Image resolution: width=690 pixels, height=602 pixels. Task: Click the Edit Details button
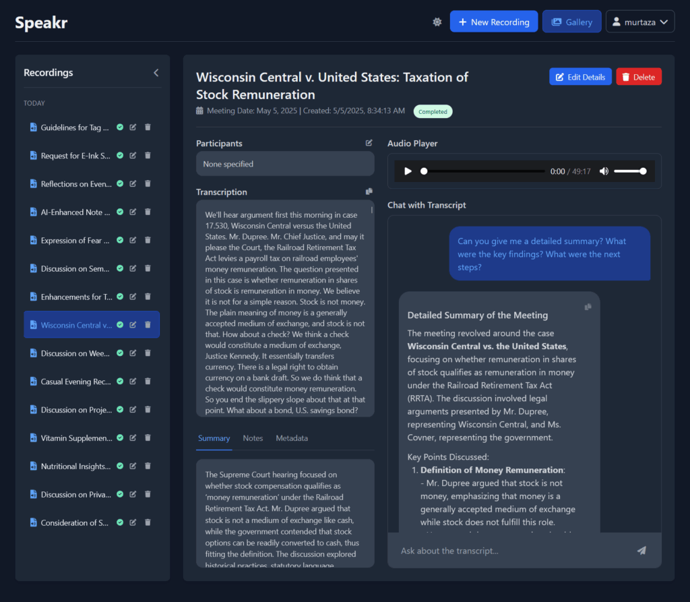click(580, 77)
